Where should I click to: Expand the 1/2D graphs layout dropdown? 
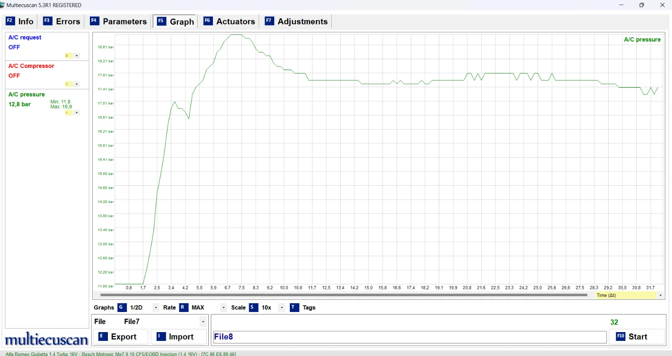(156, 307)
